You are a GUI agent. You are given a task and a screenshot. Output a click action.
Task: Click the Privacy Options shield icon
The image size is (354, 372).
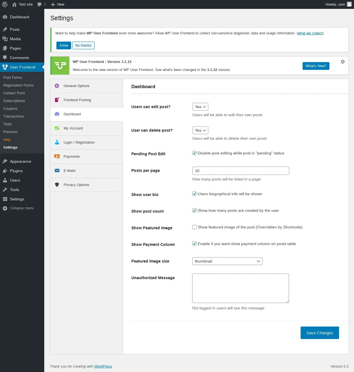tap(57, 185)
